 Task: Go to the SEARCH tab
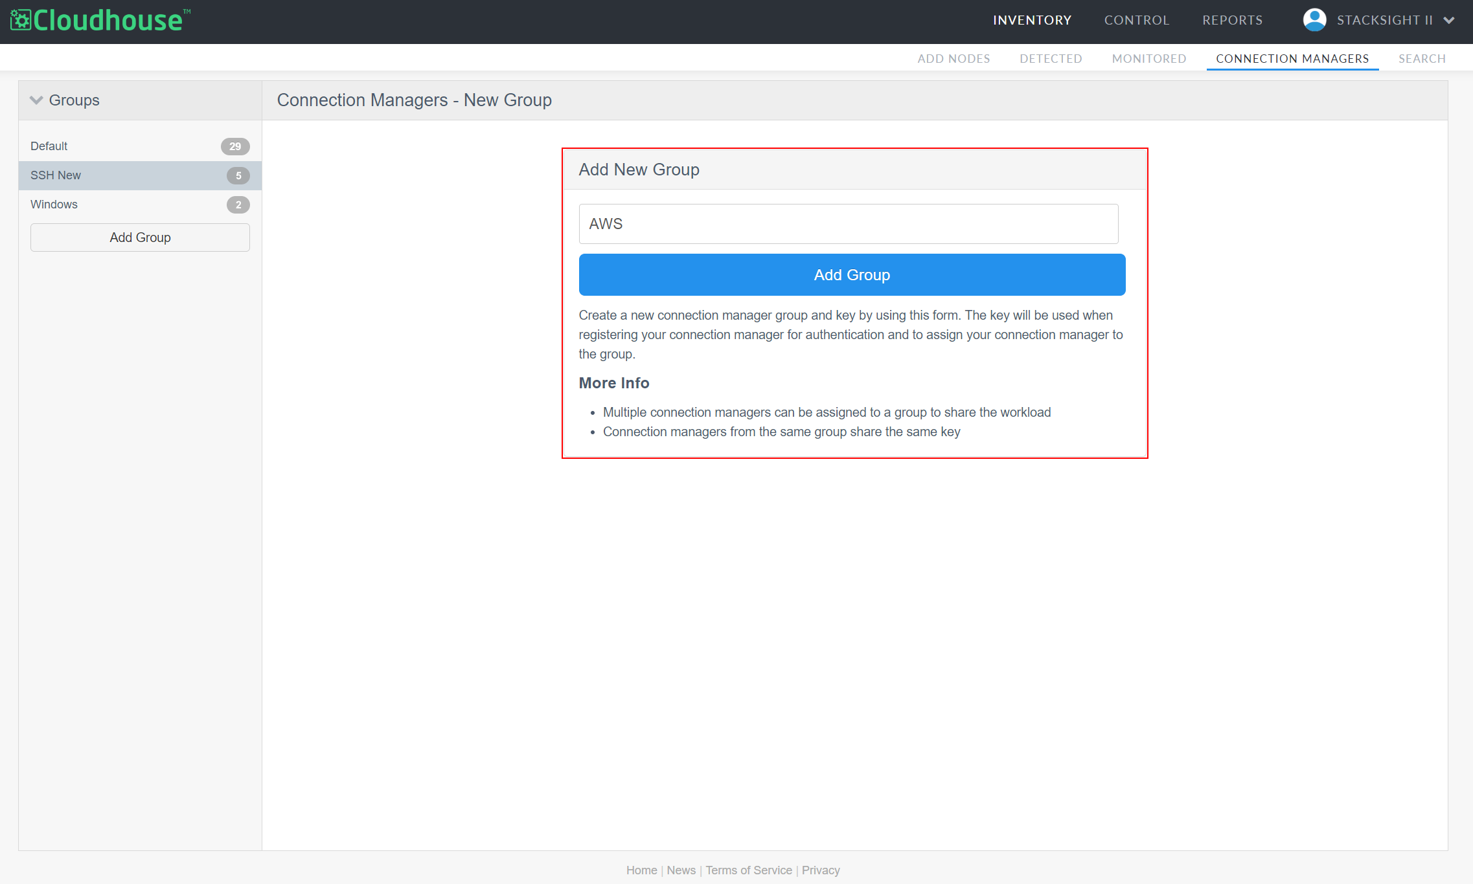[1422, 58]
